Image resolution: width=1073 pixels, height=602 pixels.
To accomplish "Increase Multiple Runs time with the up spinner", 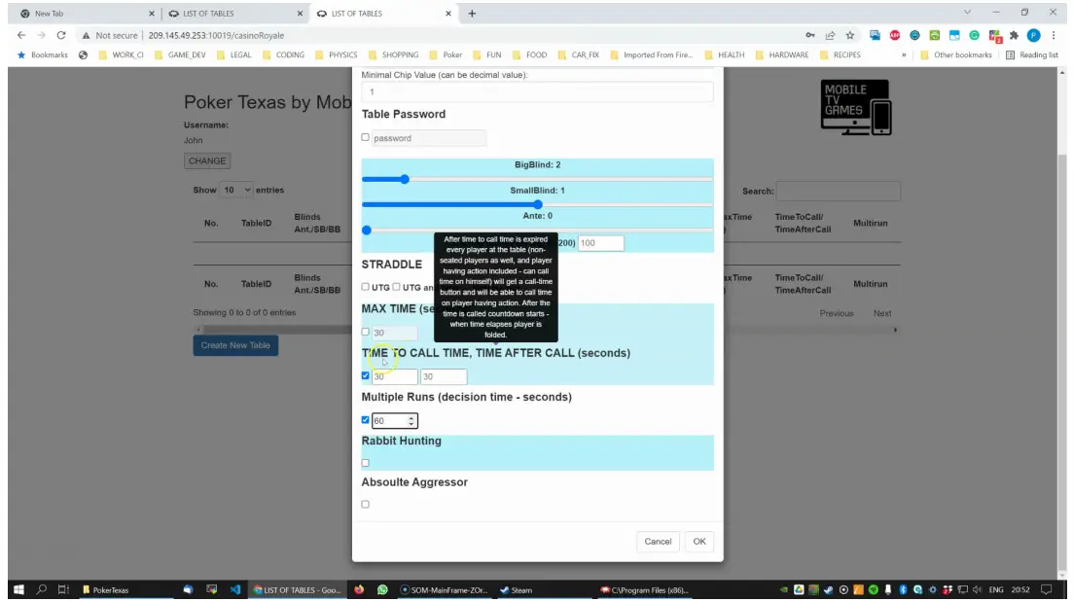I will 411,418.
